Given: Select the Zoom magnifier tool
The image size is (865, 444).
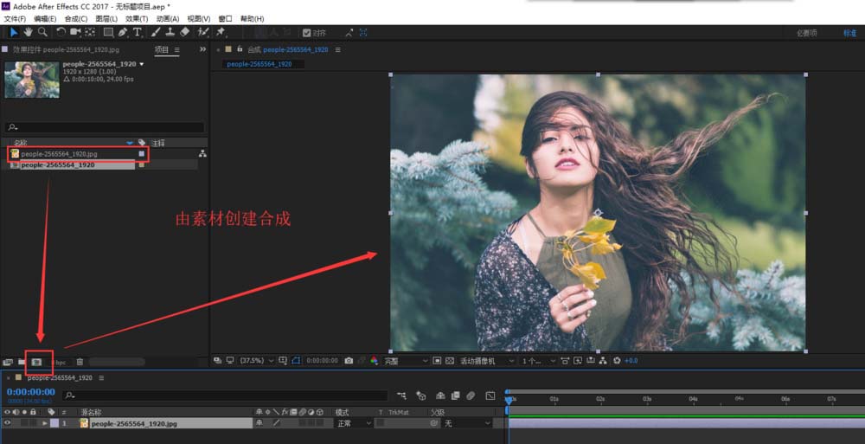Looking at the screenshot, I should (x=42, y=33).
